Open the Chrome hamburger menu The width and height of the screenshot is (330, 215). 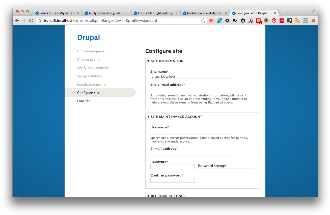point(313,21)
